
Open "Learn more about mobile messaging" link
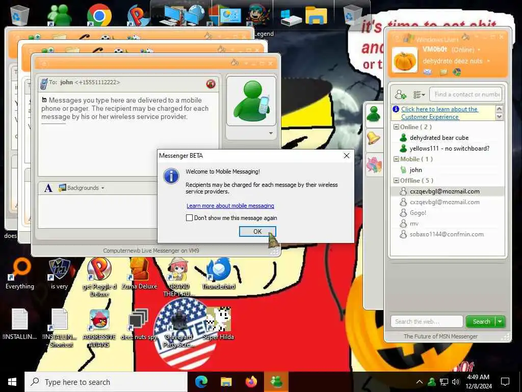point(230,206)
